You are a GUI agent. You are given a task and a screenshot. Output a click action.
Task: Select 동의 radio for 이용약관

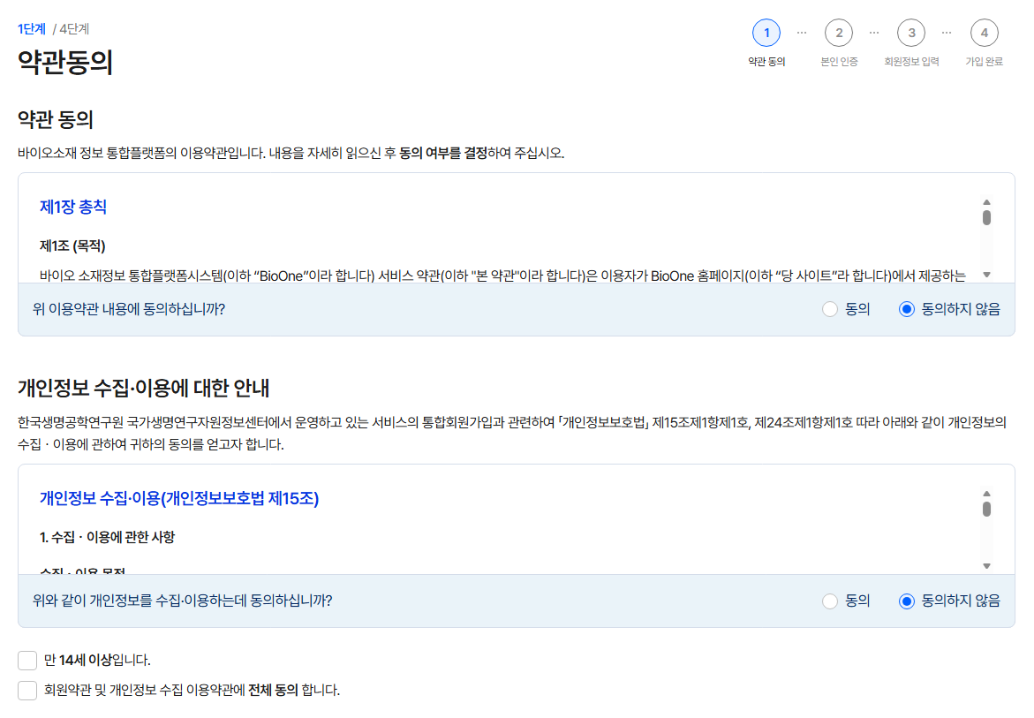point(830,309)
